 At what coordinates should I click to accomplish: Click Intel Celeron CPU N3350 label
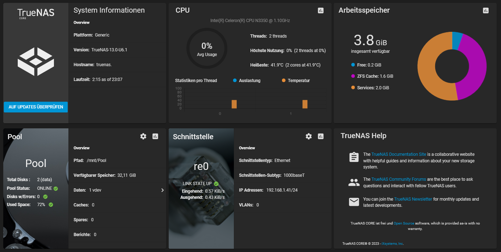click(x=250, y=21)
